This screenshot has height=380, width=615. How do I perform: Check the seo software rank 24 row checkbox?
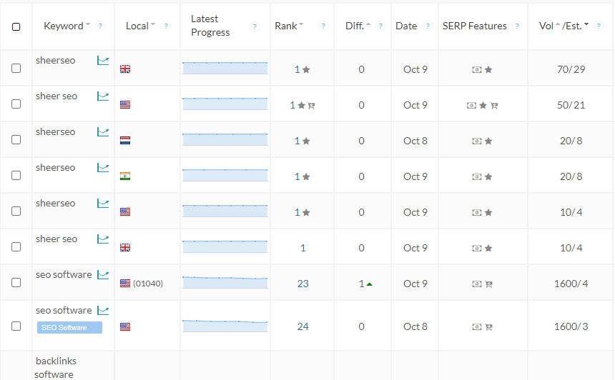(x=16, y=326)
